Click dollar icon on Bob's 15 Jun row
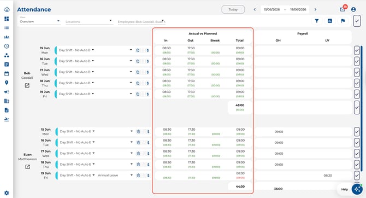366x198 pixels. tap(147, 50)
